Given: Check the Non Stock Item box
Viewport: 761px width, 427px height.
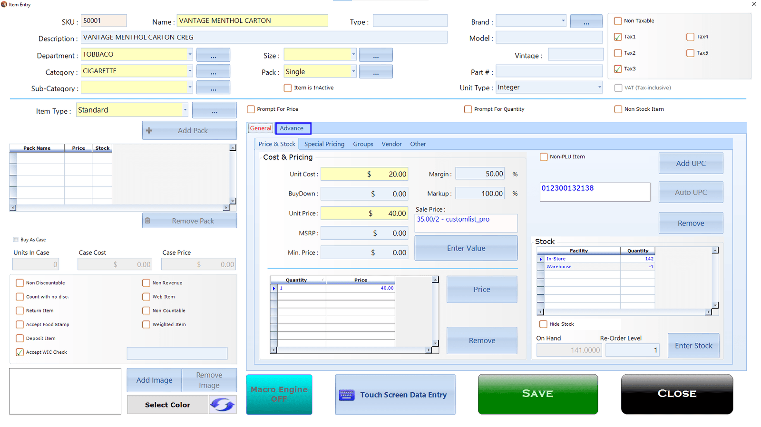Looking at the screenshot, I should (618, 109).
